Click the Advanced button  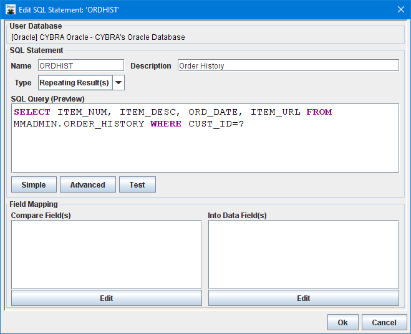point(88,184)
